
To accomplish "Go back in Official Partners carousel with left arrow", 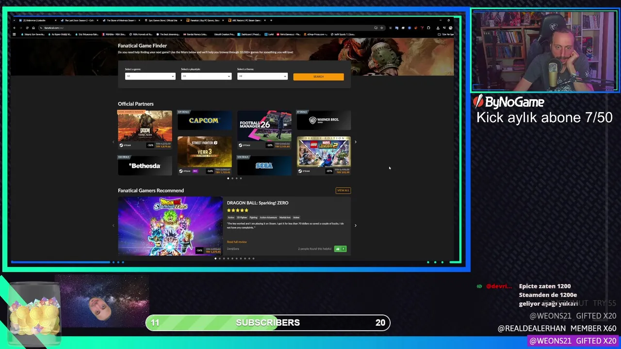I will pyautogui.click(x=114, y=142).
